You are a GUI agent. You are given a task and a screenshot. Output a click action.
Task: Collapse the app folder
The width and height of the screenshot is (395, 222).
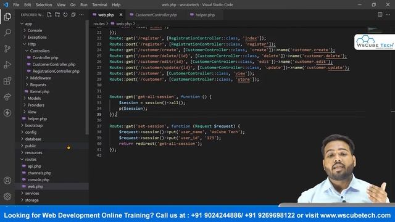[28, 23]
